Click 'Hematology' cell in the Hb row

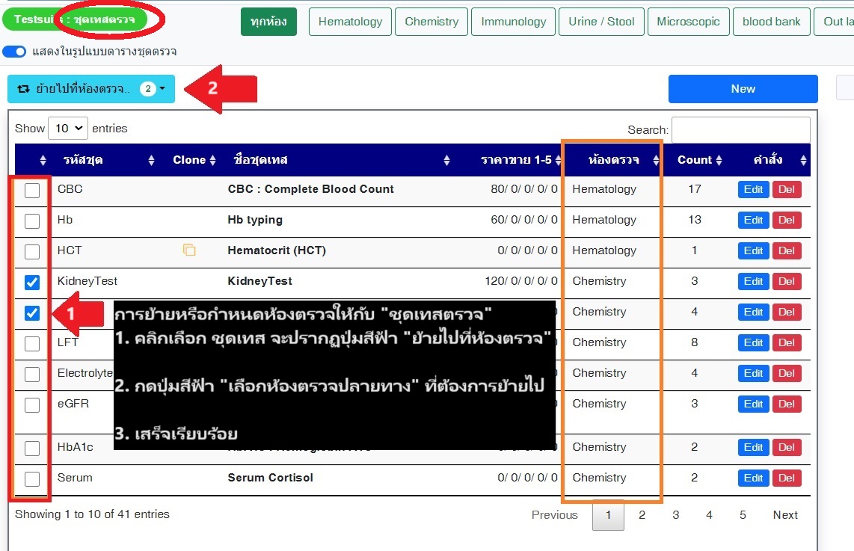604,219
